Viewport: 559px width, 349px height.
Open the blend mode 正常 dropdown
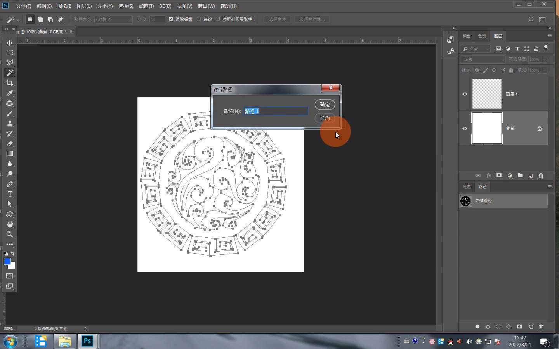483,59
